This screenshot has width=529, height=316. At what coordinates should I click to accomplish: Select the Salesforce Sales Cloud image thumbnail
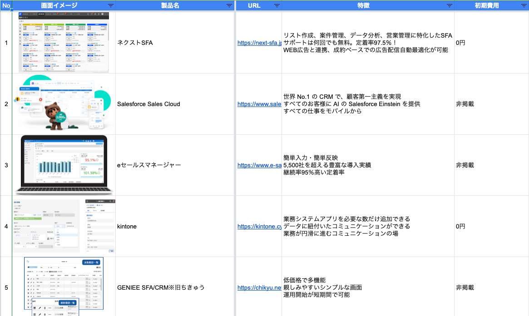(63, 103)
